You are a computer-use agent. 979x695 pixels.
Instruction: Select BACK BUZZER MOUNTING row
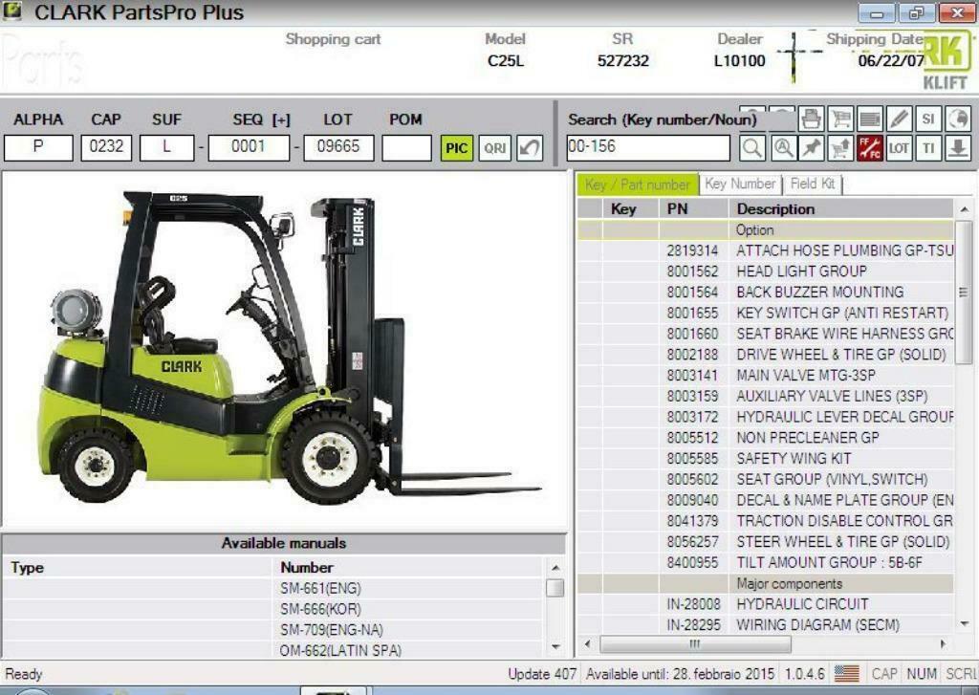click(766, 293)
